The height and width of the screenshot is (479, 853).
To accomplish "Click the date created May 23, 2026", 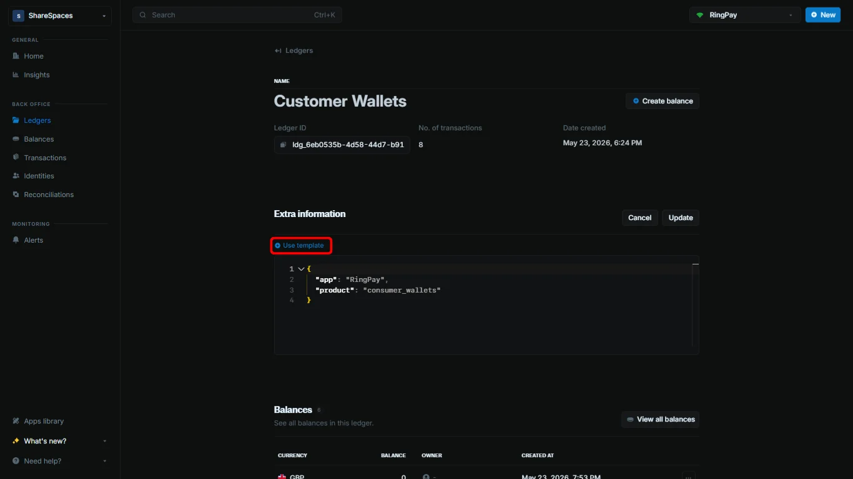I will point(602,143).
